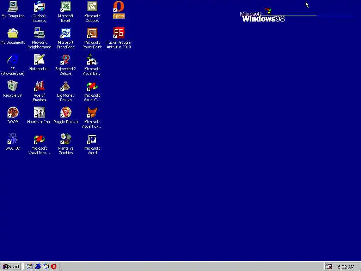
Task: Click the Outlook Express quick launch icon
Action: coord(46,267)
